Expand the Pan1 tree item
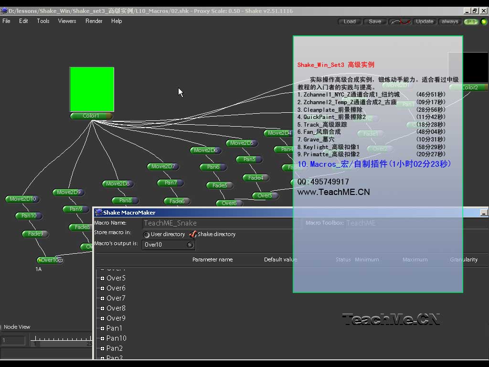 (x=102, y=328)
